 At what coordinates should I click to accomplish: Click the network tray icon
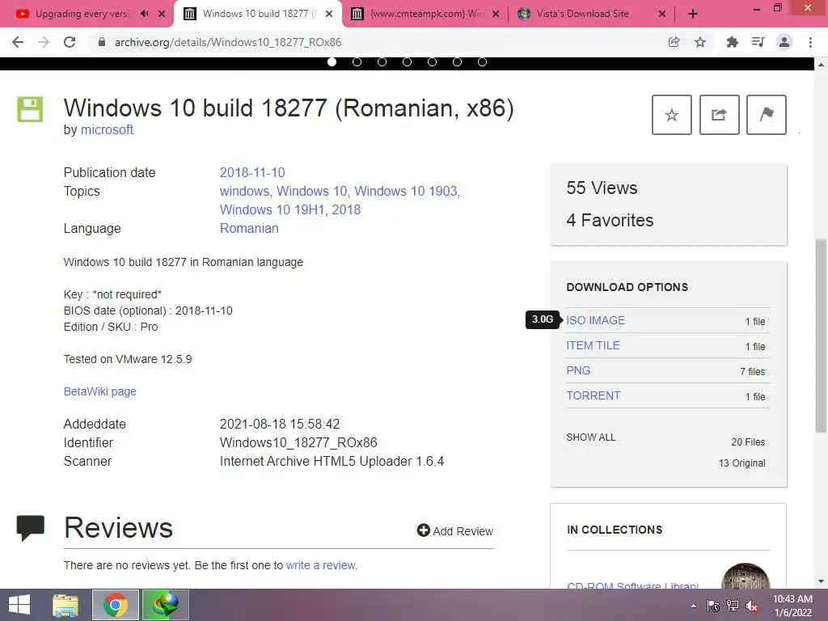(733, 606)
